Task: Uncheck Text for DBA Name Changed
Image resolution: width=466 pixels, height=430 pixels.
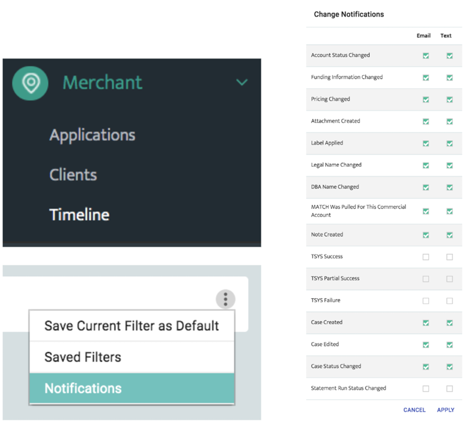Action: (x=449, y=187)
